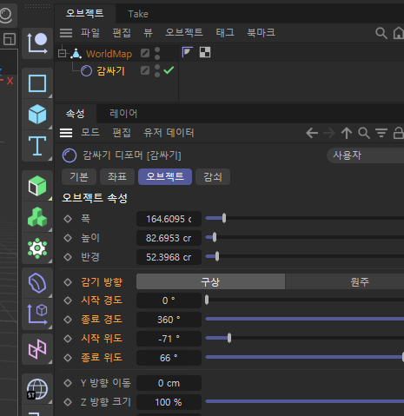Toggle the layer box of WorldMap

145,53
